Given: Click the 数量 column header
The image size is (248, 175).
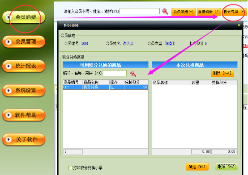Looking at the screenshot, I should click(x=201, y=83).
